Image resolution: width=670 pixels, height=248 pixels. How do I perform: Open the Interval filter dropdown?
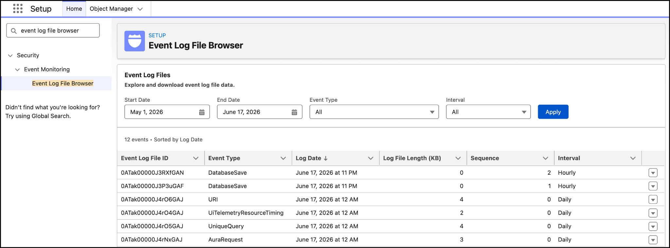coord(488,112)
